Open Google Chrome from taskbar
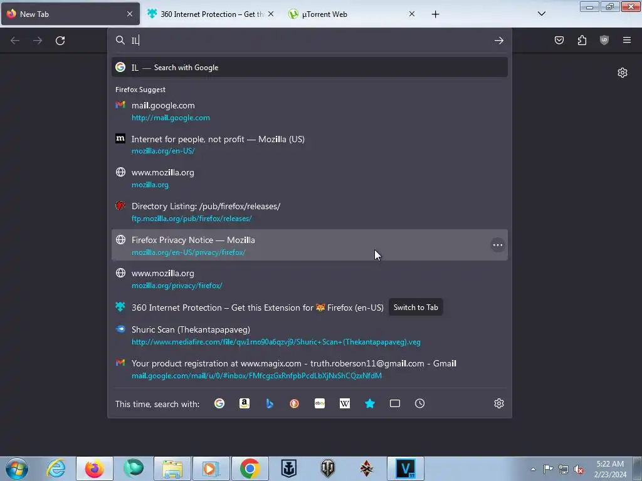Viewport: 642px width, 481px height. point(250,468)
